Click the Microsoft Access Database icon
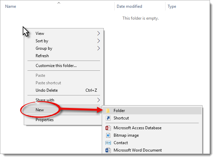 tap(108, 128)
